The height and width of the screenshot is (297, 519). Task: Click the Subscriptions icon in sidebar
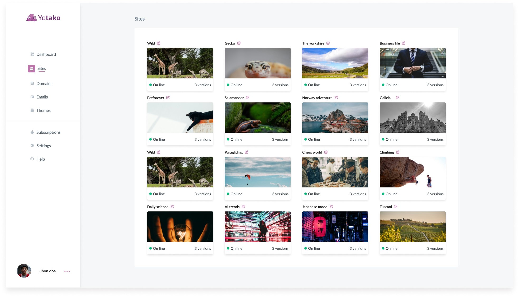32,132
